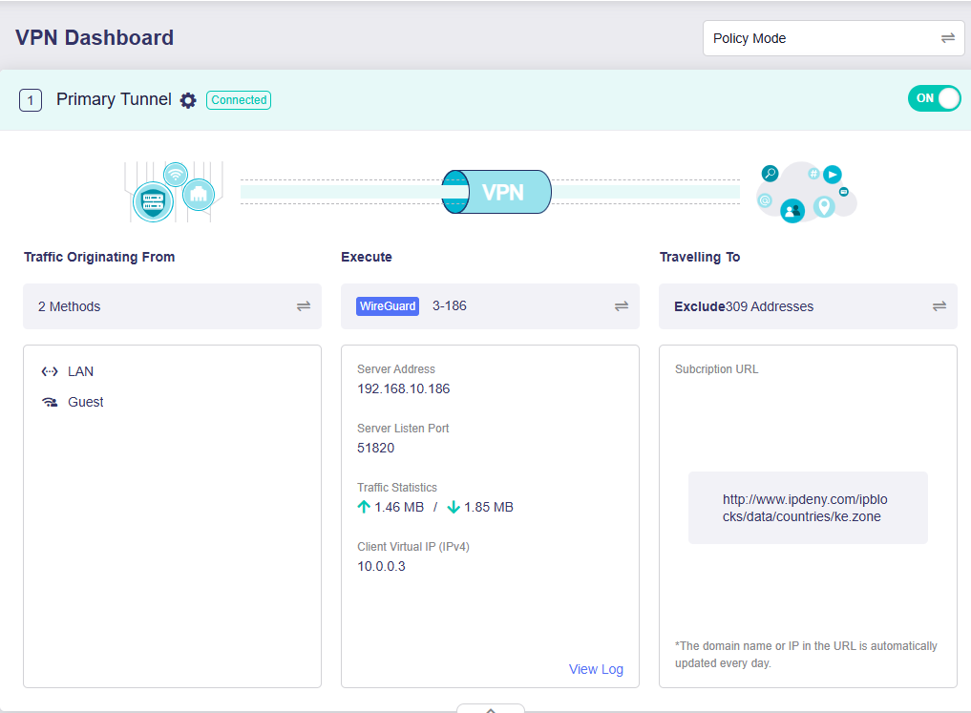The width and height of the screenshot is (971, 713).
Task: Click the VPN Dashboard title
Action: [x=95, y=38]
